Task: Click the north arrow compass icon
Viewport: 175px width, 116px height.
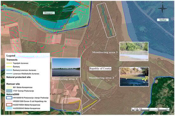Action: point(163,9)
